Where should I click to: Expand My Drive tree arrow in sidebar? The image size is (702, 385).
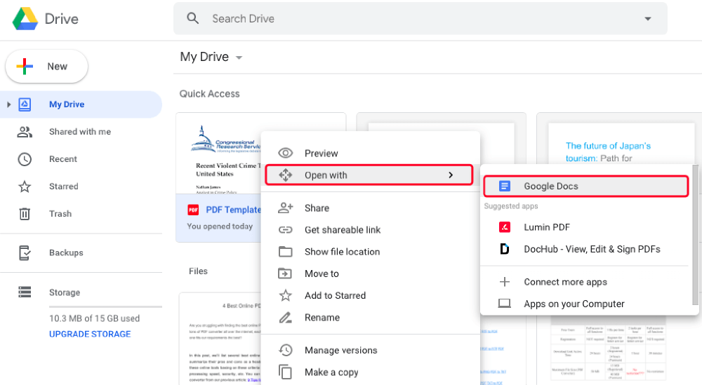(x=9, y=104)
